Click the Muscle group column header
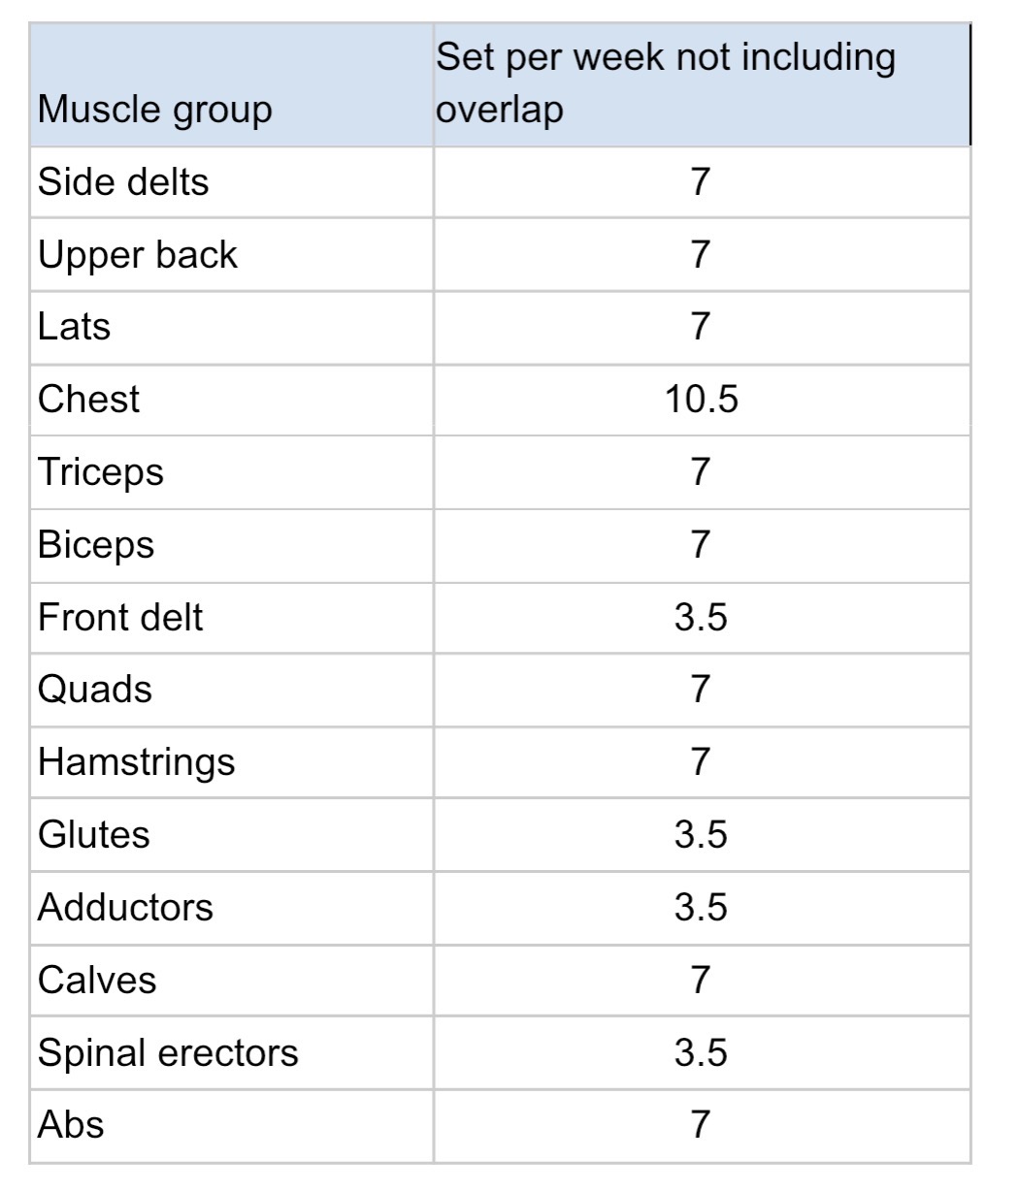This screenshot has width=1019, height=1192. [x=155, y=109]
